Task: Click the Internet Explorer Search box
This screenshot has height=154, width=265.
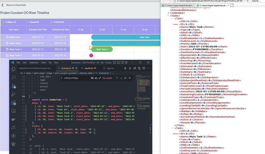Action: (258, 1)
